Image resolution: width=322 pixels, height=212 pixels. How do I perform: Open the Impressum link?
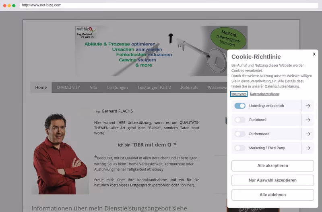point(239,94)
